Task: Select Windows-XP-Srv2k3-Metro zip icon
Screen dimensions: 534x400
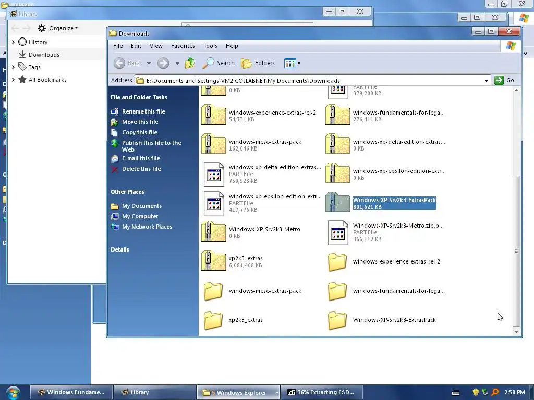Action: (213, 232)
